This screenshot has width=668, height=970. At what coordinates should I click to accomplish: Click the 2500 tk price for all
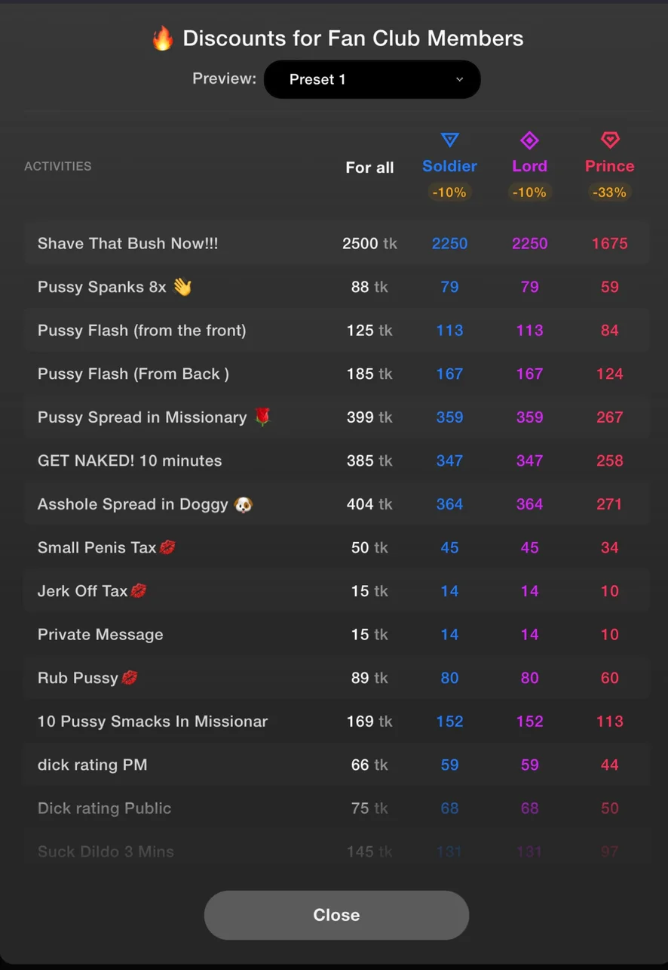369,244
